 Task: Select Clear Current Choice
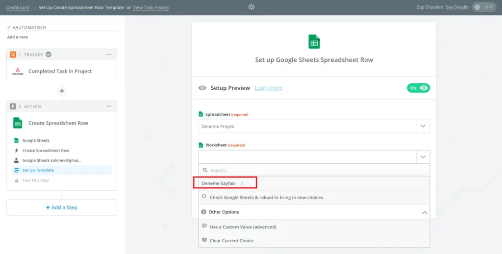click(314, 241)
